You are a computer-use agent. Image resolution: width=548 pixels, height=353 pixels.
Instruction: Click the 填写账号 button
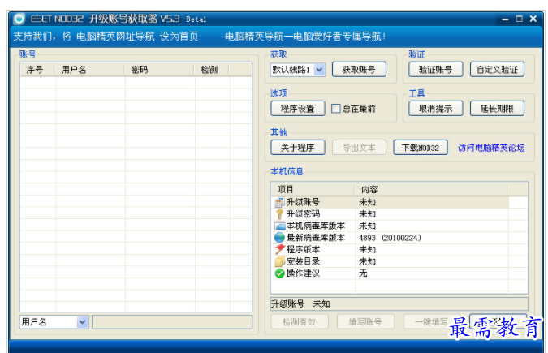[x=365, y=322]
